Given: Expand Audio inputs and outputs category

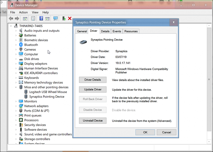Looking at the screenshot, I should click(x=16, y=31).
